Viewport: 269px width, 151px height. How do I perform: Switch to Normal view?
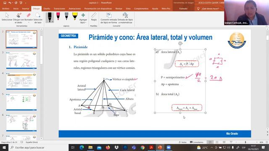point(210,142)
